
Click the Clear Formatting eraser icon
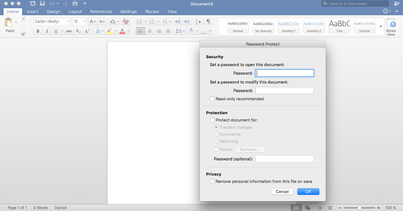(126, 22)
